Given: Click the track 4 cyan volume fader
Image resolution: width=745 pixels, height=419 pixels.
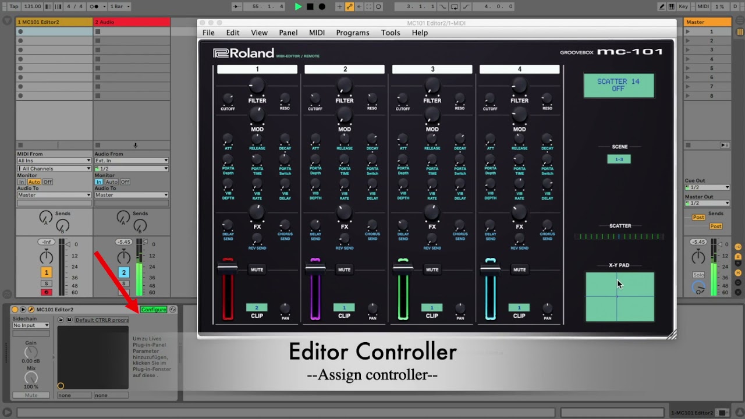Looking at the screenshot, I should click(490, 268).
